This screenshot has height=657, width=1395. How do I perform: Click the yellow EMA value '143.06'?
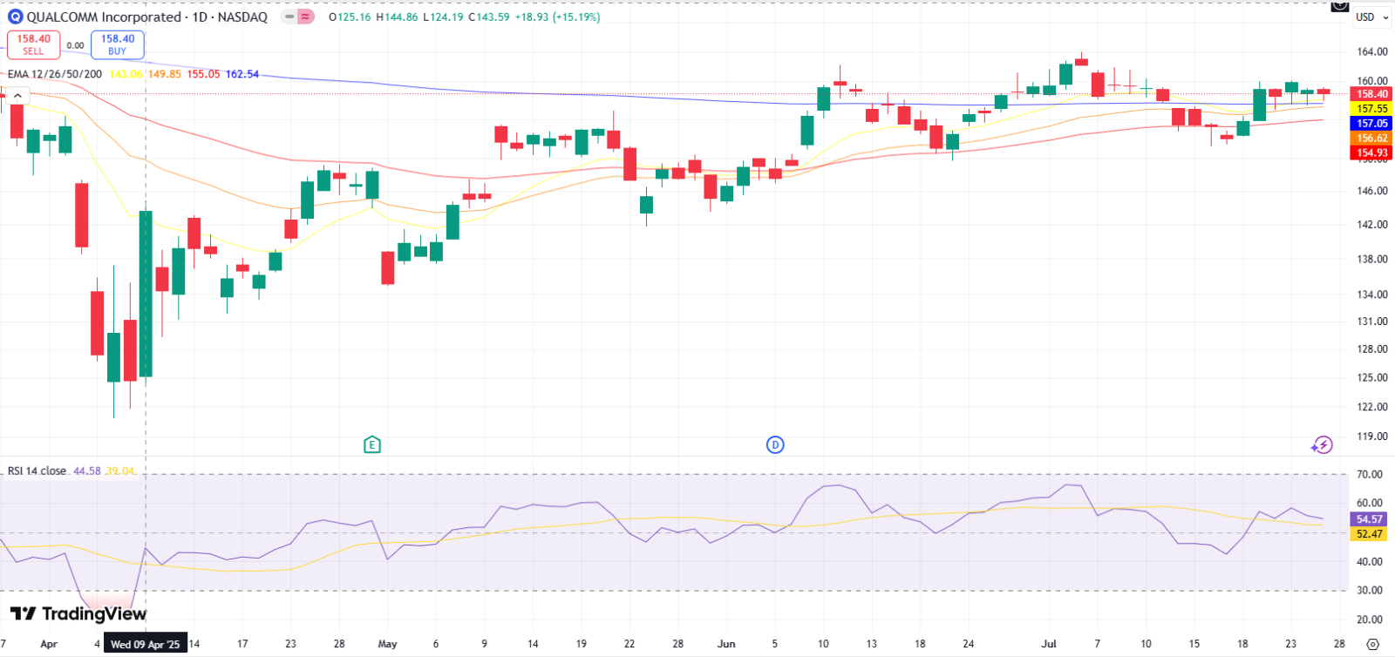click(x=126, y=74)
